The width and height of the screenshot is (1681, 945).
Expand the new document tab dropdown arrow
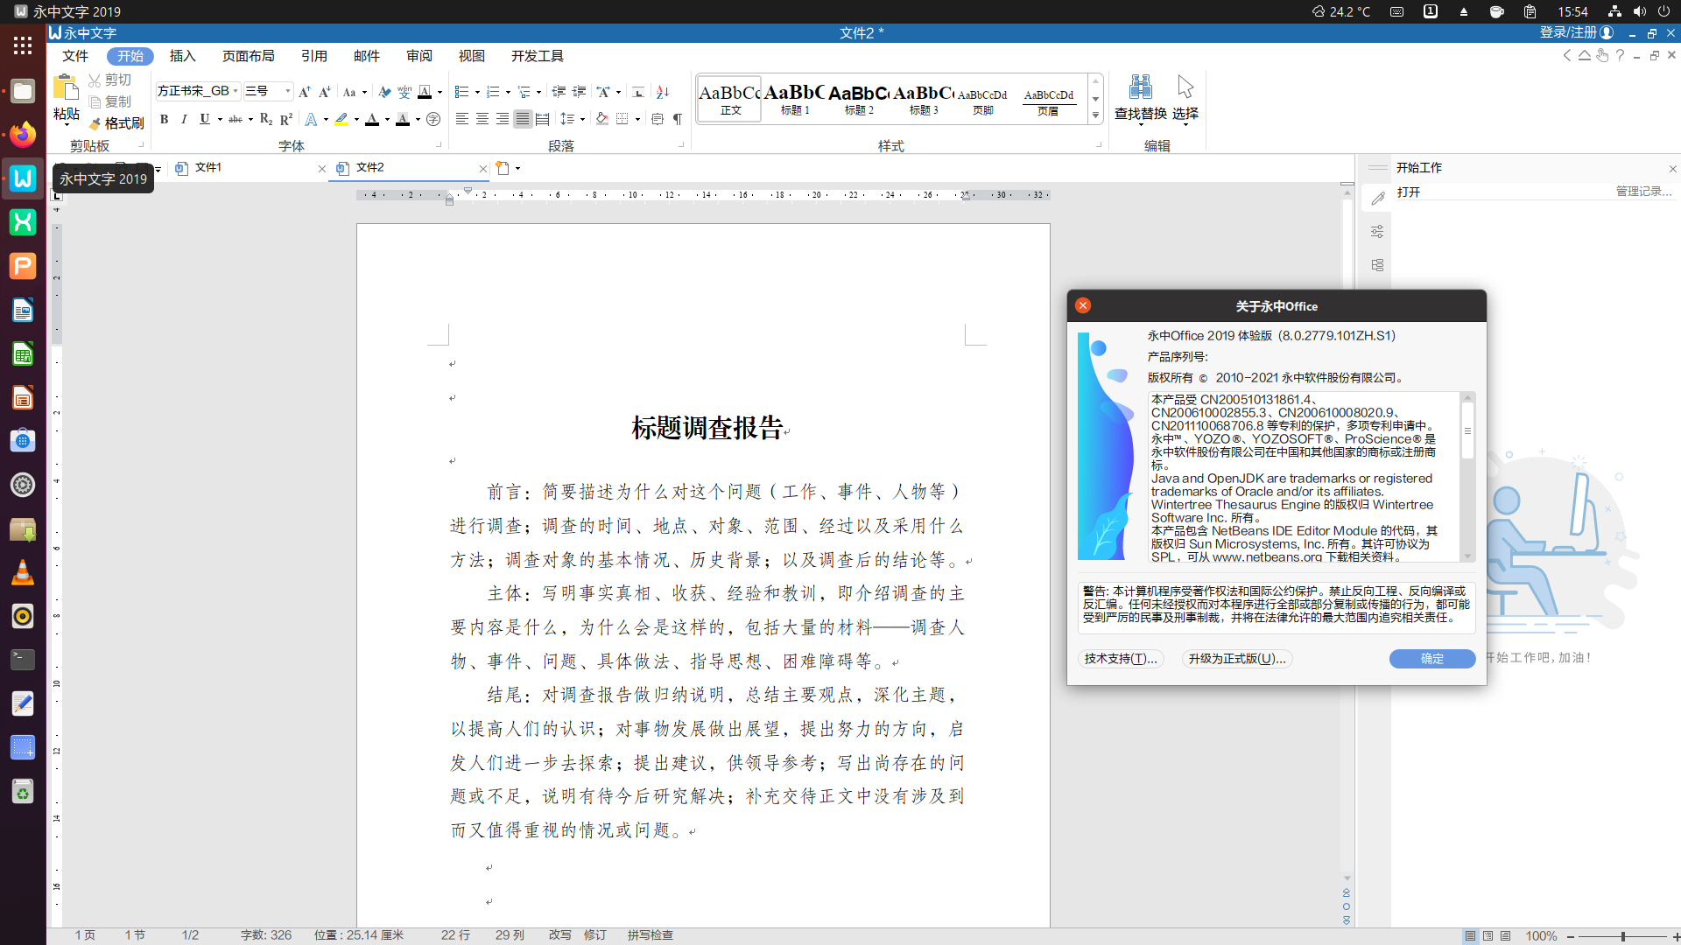[518, 168]
